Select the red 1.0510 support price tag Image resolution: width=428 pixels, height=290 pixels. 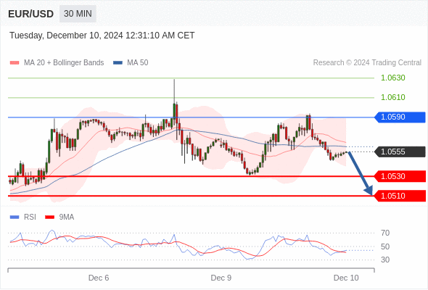[400, 196]
